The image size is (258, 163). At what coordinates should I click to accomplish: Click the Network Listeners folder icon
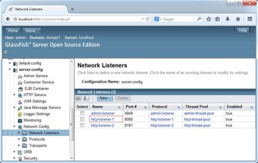[x=25, y=133]
